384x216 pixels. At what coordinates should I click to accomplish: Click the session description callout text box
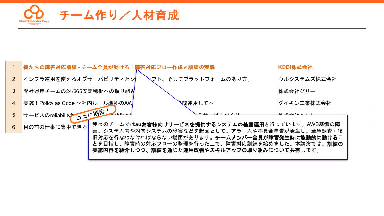[x=218, y=137]
